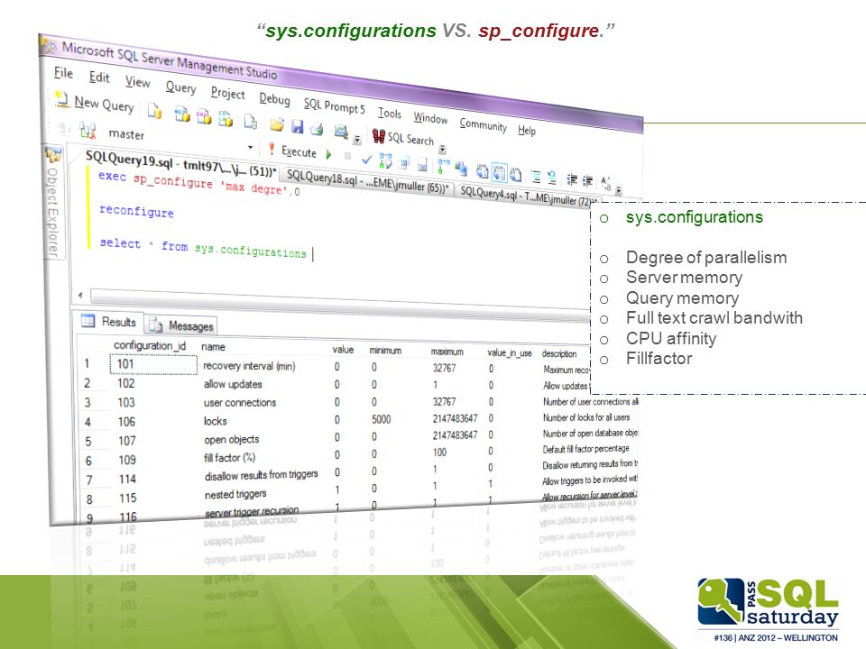
Task: Toggle Include Client Statistics icon
Action: click(461, 168)
